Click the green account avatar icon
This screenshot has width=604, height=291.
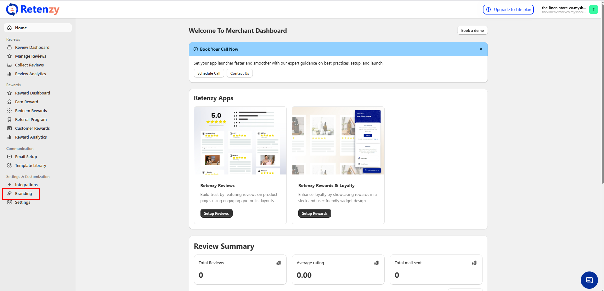tap(593, 10)
